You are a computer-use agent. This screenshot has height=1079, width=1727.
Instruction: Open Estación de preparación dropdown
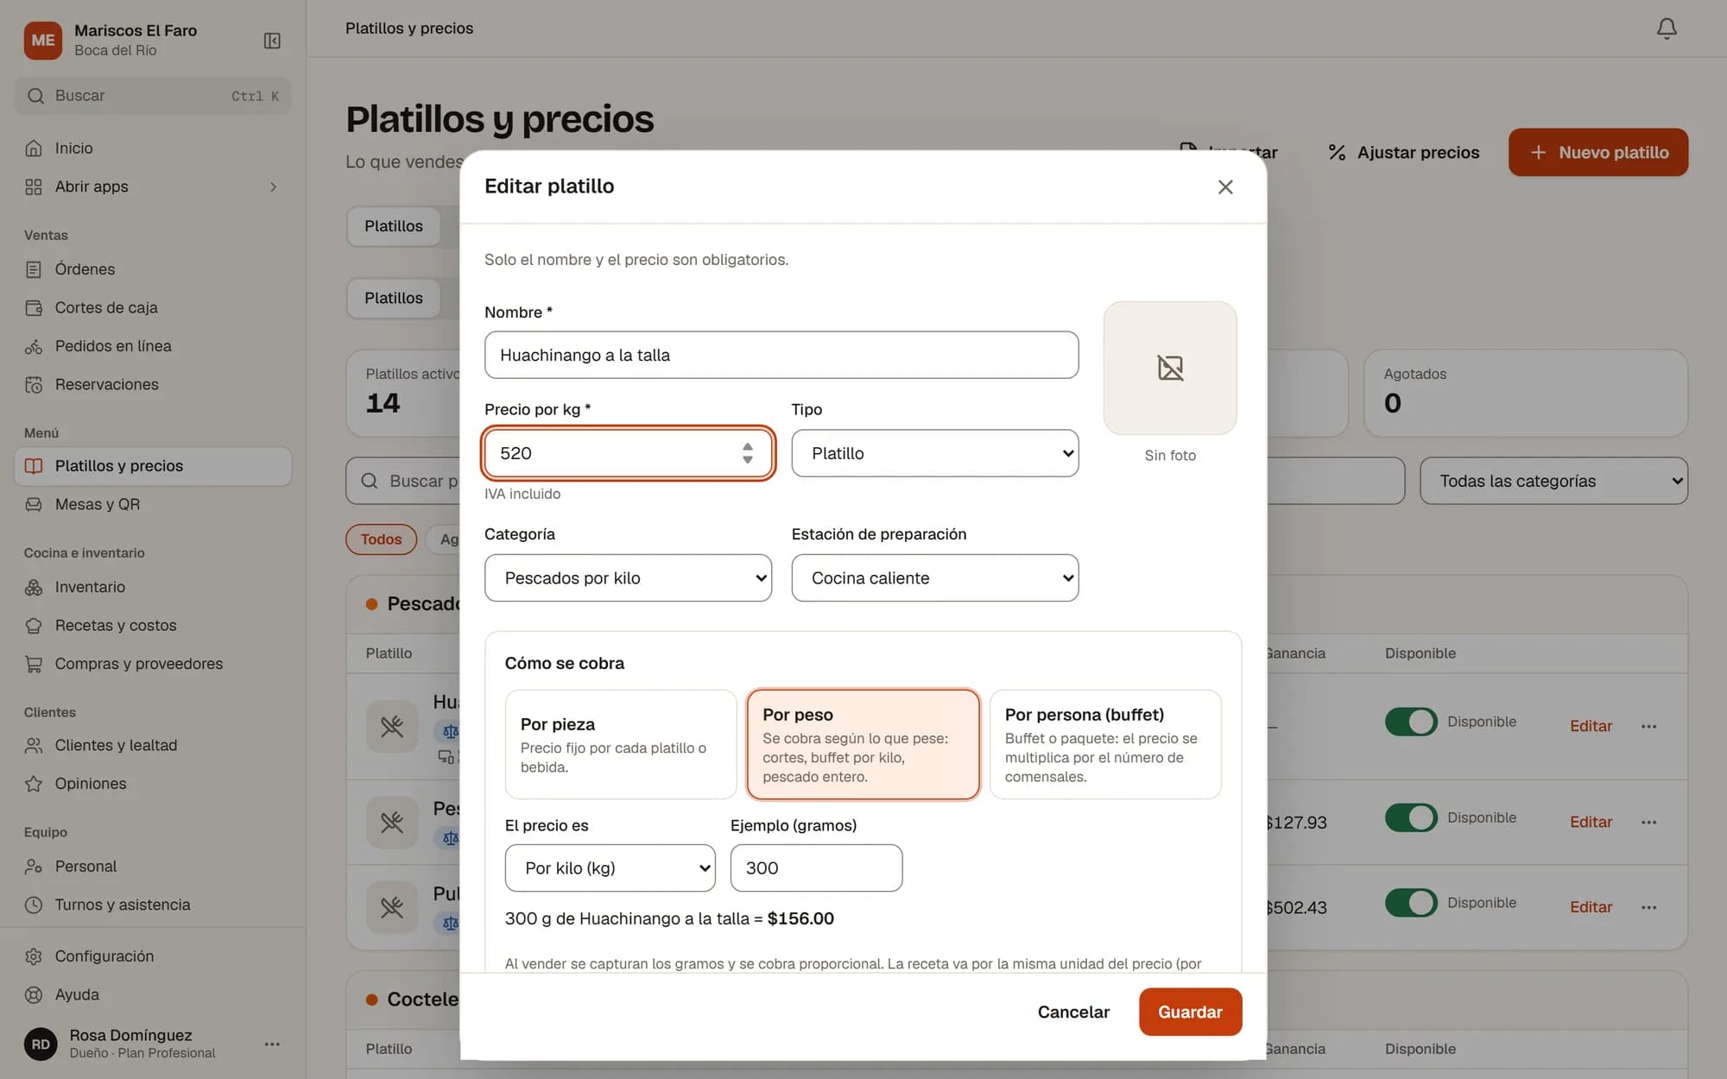point(935,577)
